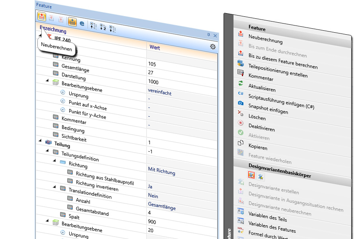The width and height of the screenshot is (358, 239).
Task: Collapse the Teilungsdefinition node
Action: (x=47, y=150)
